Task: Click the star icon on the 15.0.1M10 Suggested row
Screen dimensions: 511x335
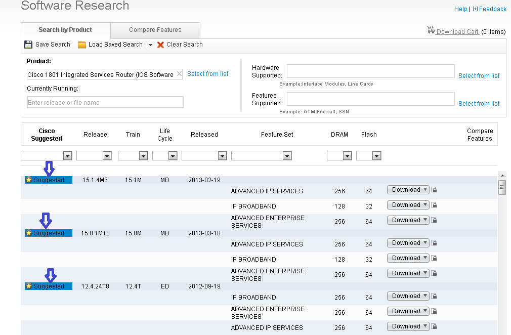Action: tap(29, 233)
